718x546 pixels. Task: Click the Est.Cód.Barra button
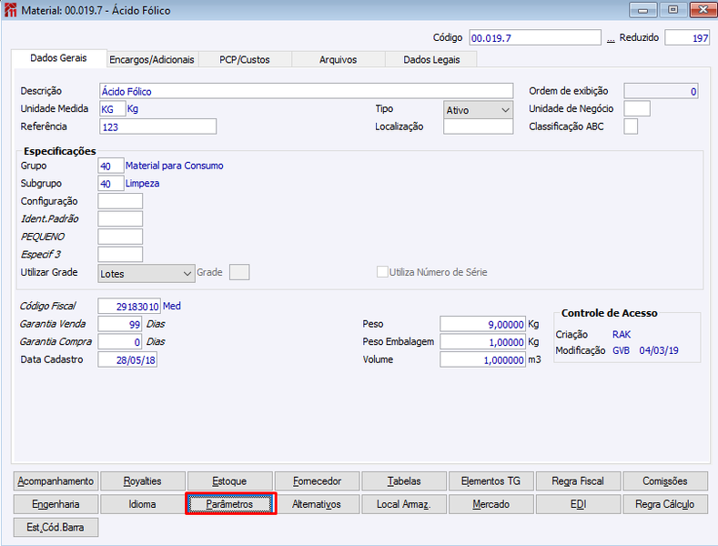pyautogui.click(x=56, y=527)
